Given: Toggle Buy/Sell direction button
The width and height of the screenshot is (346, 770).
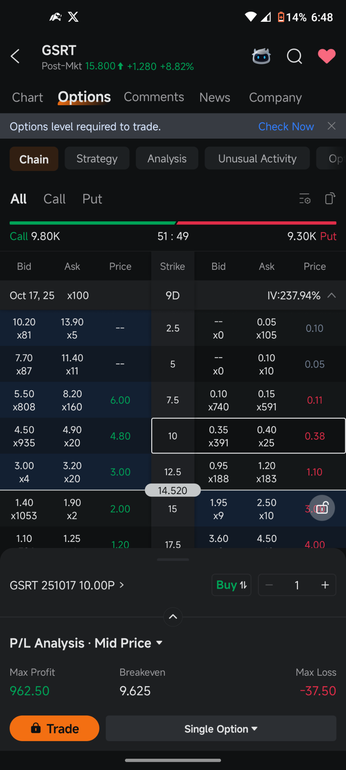Looking at the screenshot, I should 231,585.
